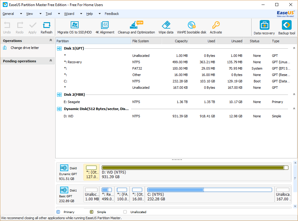This screenshot has width=298, height=221.
Task: Sort by the Unused column header
Action: coord(230,41)
